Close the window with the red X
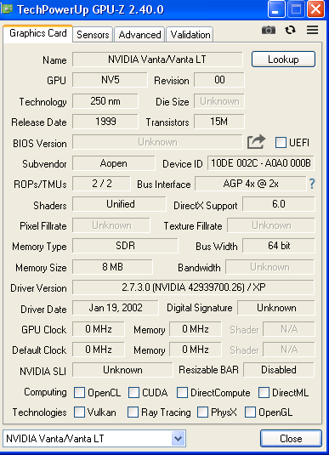This screenshot has height=455, width=329. (x=315, y=9)
